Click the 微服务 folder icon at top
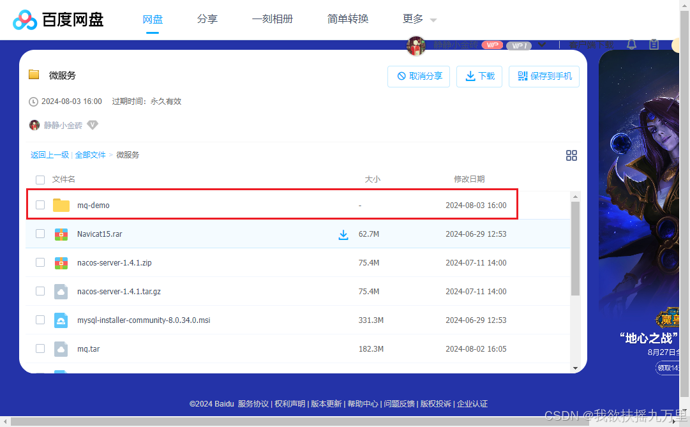Screen dimensions: 690x427 click(34, 75)
